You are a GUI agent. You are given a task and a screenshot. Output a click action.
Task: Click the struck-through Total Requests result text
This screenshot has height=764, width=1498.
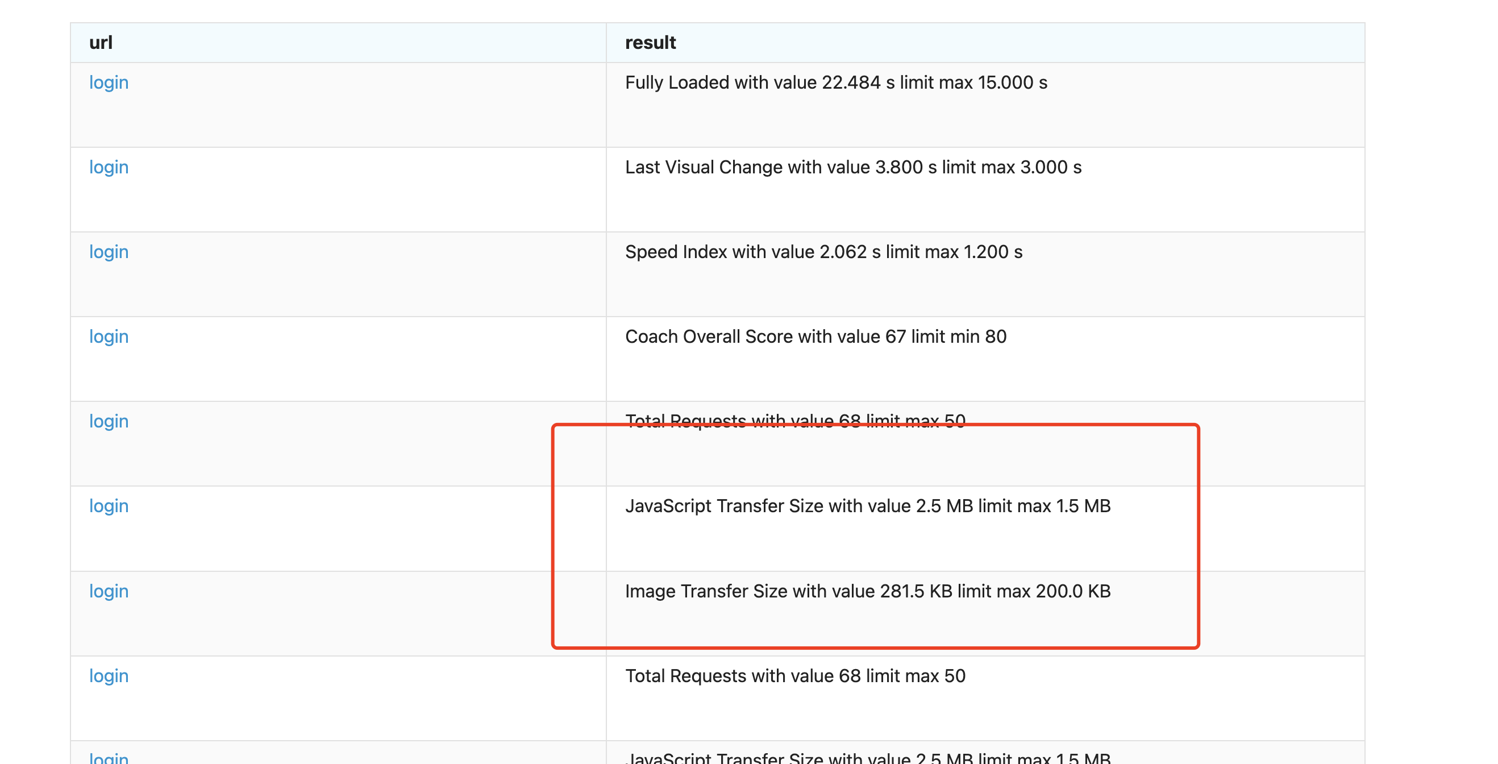click(795, 420)
